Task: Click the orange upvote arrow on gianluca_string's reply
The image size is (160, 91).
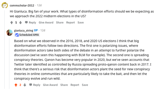Action: [16, 85]
